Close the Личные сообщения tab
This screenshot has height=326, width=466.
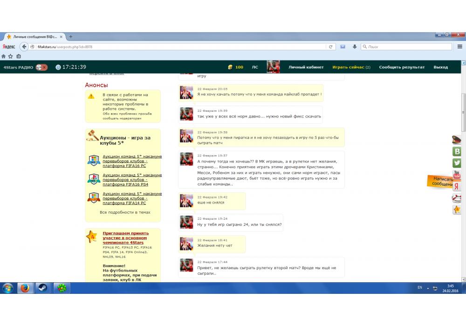click(x=61, y=37)
